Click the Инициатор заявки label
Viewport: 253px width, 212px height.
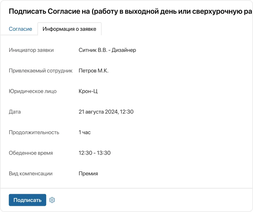[31, 50]
